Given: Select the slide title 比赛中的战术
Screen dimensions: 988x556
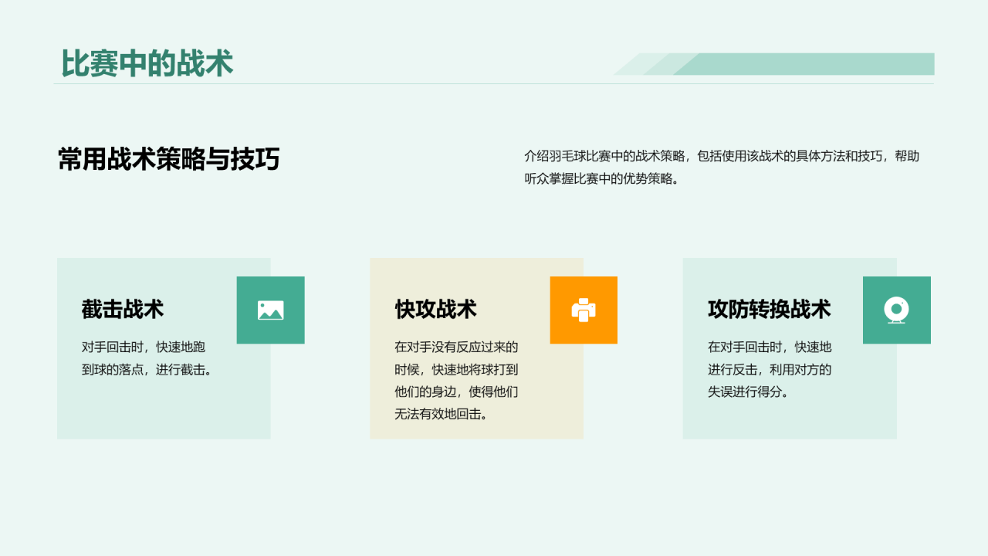Looking at the screenshot, I should click(147, 63).
